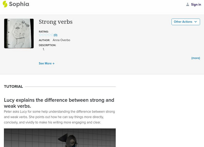Click the Sophia logo icon
The image size is (204, 147).
pyautogui.click(x=5, y=4)
